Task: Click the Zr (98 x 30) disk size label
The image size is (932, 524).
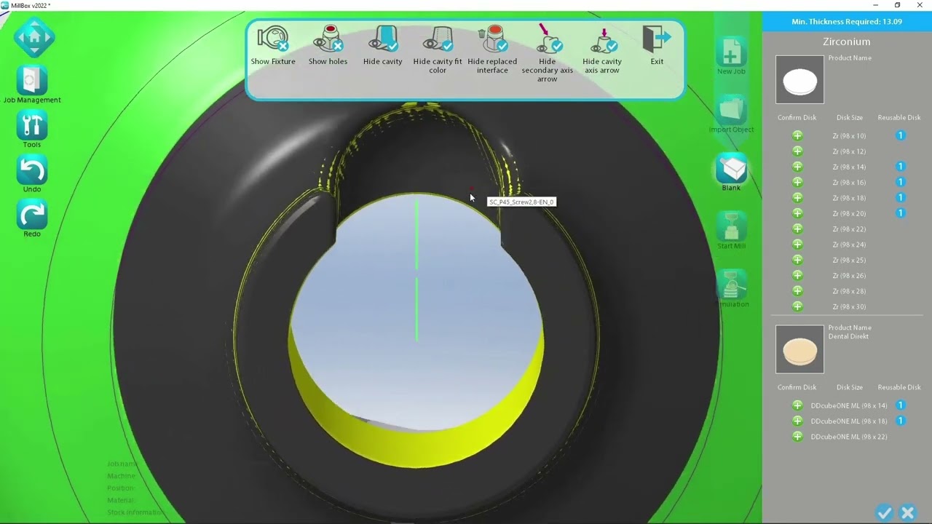Action: [x=849, y=307]
